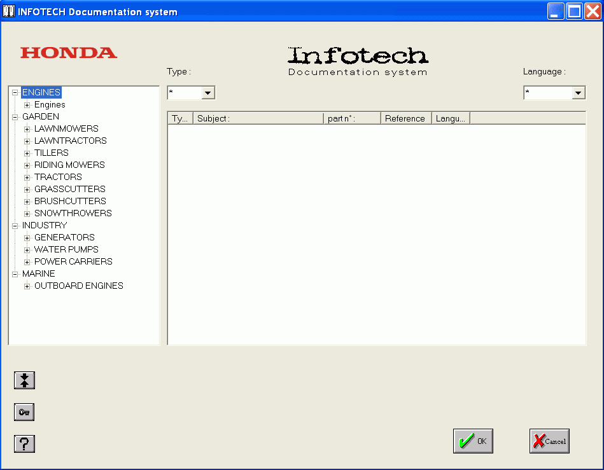
Task: Open the Language dropdown
Action: point(578,93)
